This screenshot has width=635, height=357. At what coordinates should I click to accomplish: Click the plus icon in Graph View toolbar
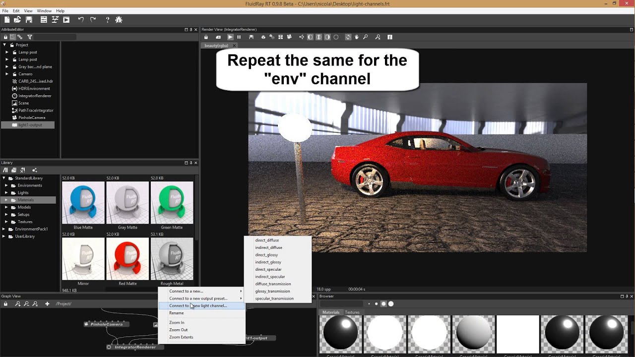point(47,303)
